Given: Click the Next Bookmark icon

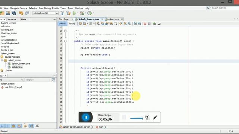Looking at the screenshot, I should coord(125,24).
